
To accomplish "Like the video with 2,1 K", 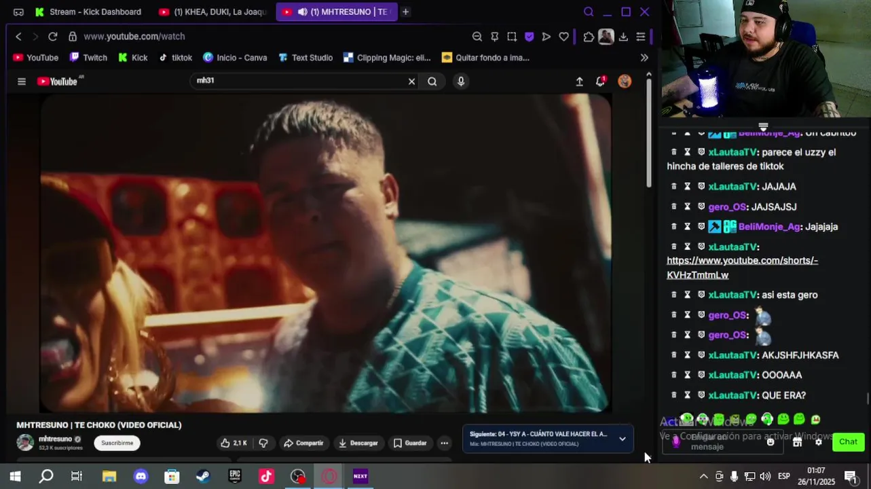I will [x=234, y=443].
